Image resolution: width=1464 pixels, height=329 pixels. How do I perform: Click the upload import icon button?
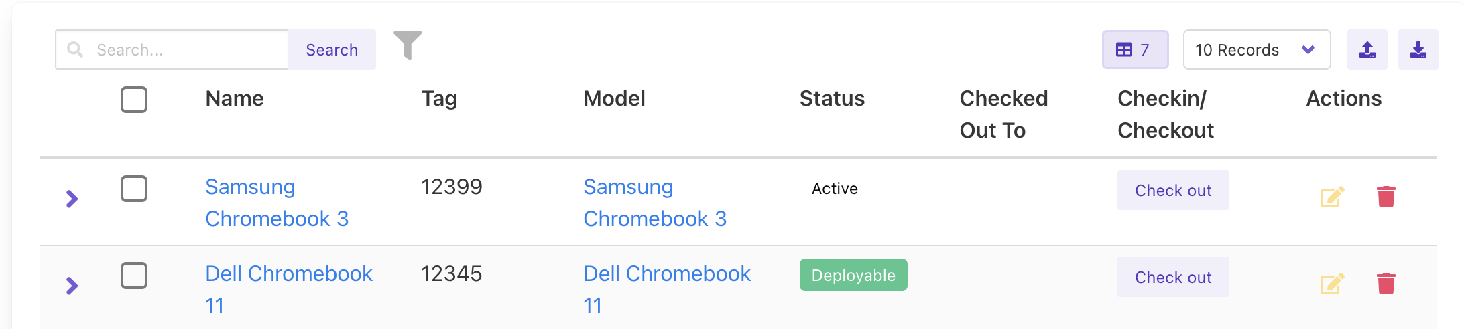[1367, 49]
